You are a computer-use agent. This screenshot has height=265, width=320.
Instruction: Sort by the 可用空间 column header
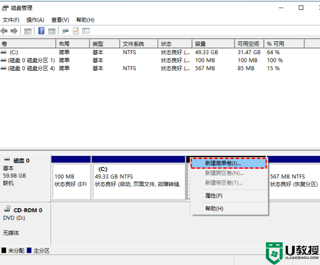249,44
